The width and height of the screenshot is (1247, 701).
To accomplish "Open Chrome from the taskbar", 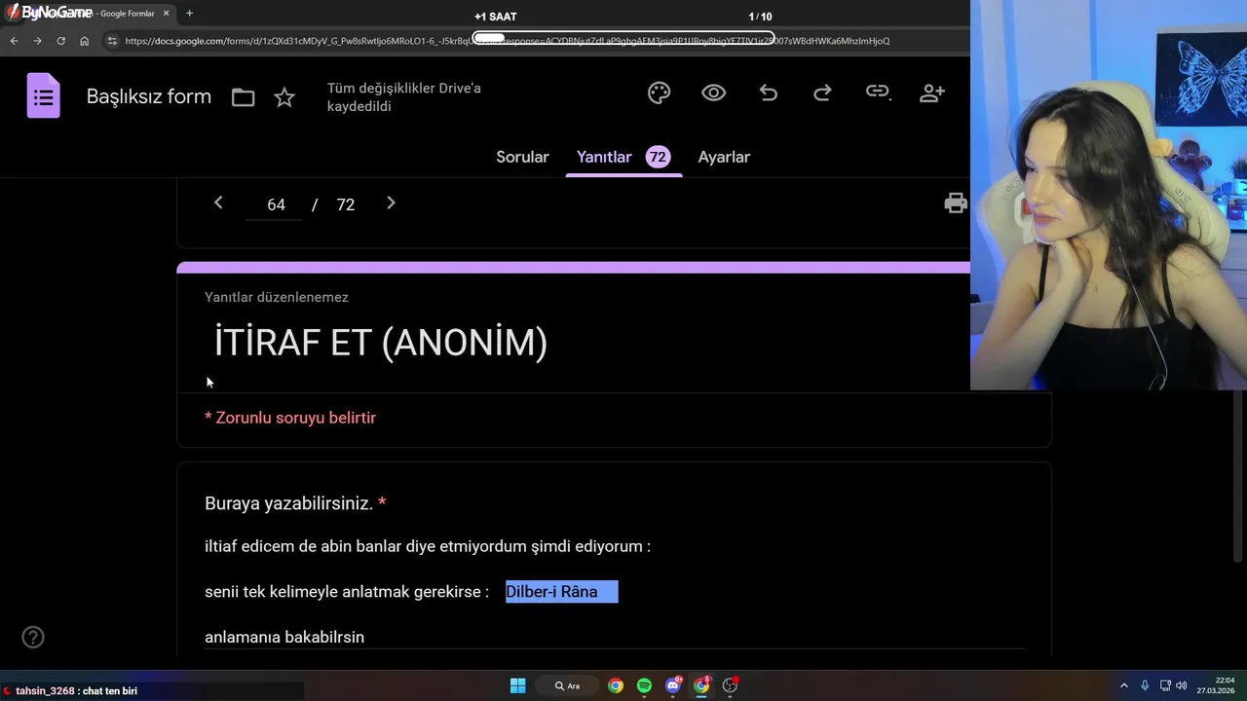I will pos(616,685).
